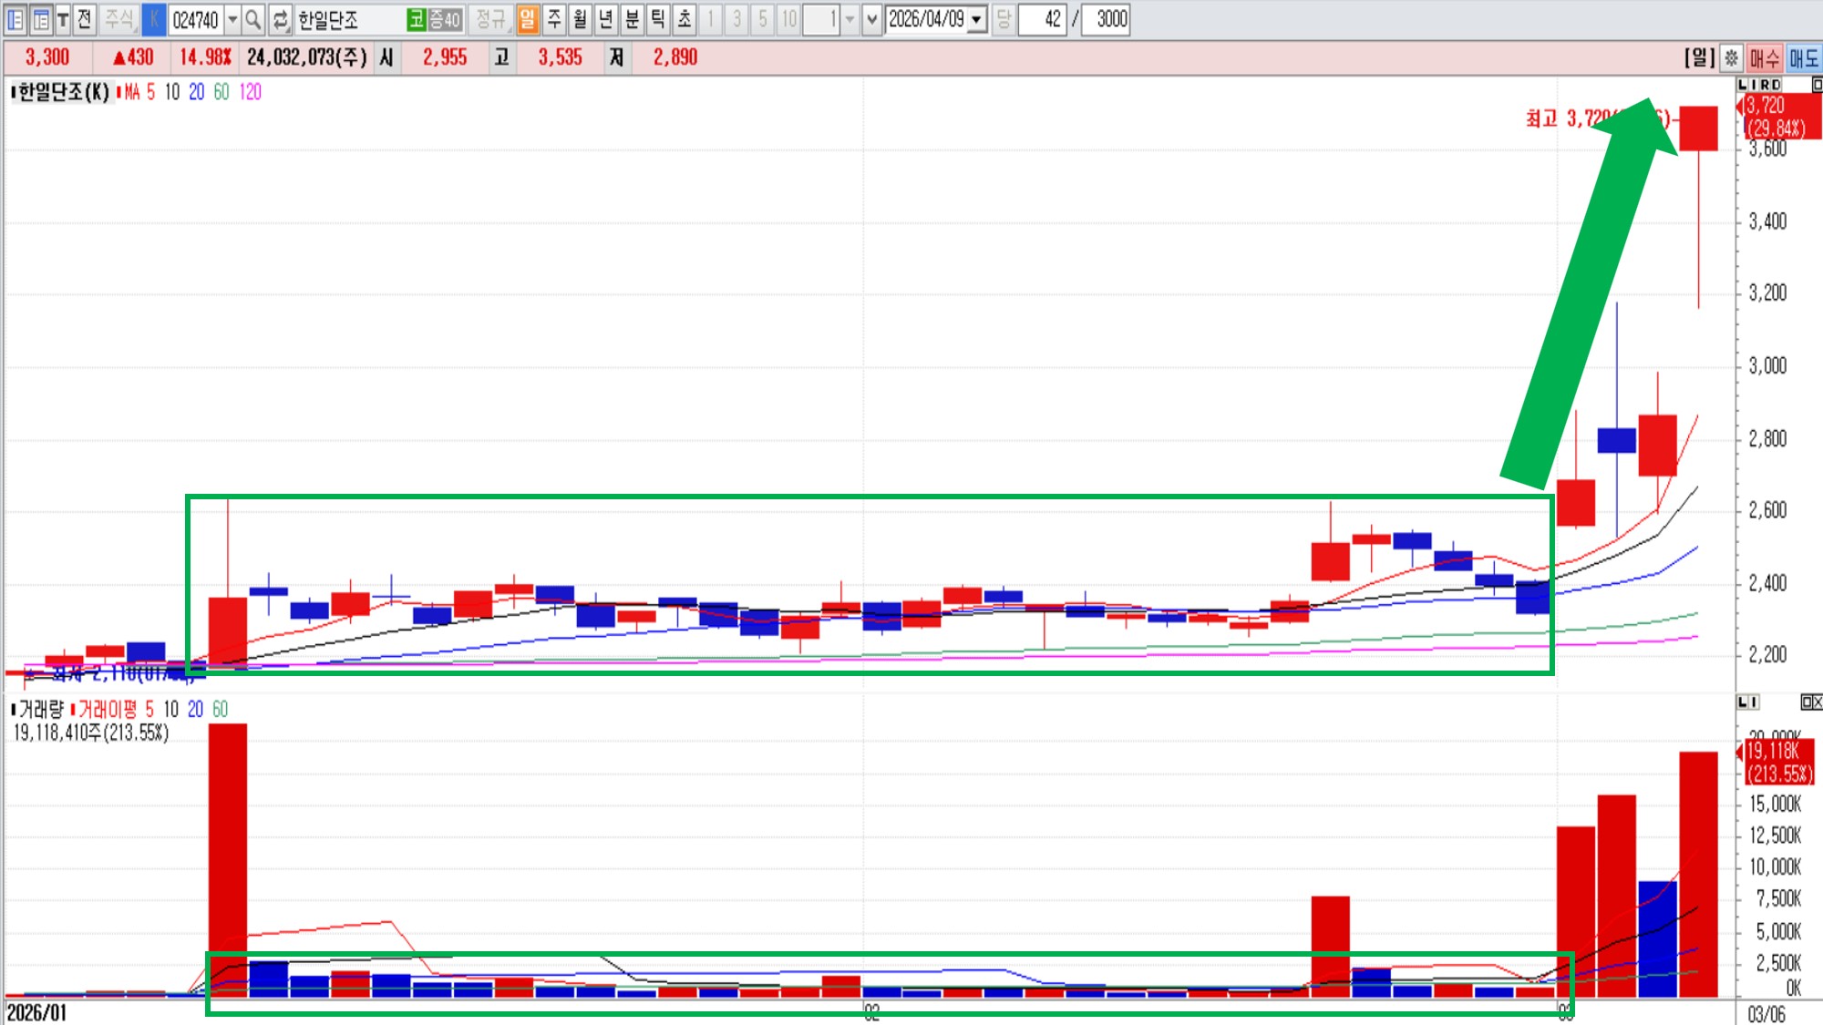Toggle the L scale button on price axis
1823x1025 pixels.
[1743, 85]
